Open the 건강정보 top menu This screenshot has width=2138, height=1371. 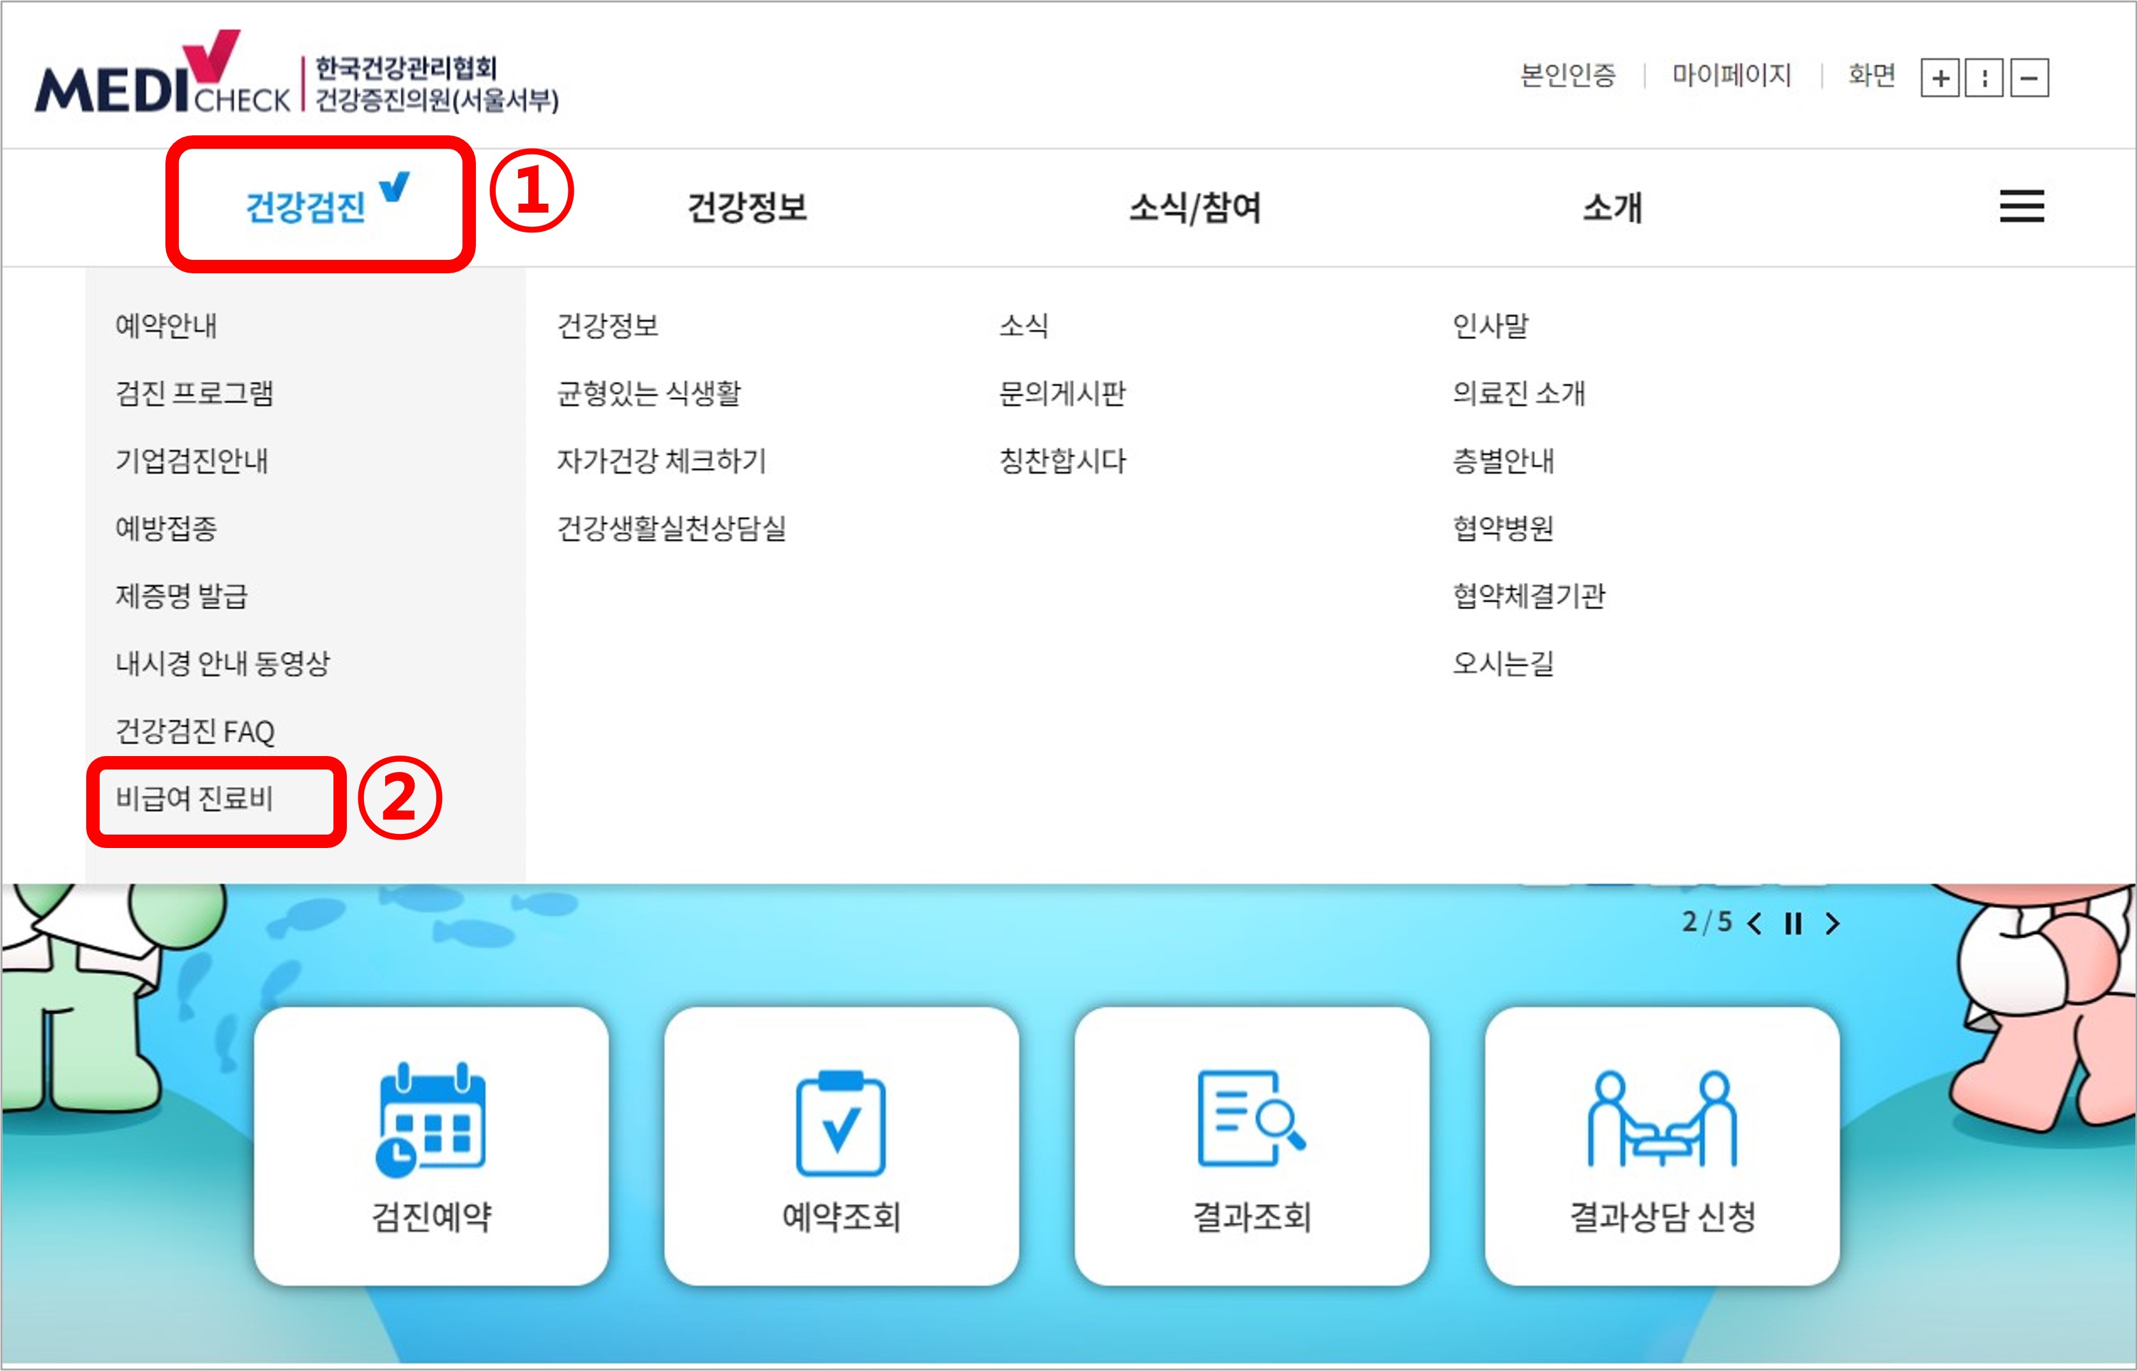point(747,208)
